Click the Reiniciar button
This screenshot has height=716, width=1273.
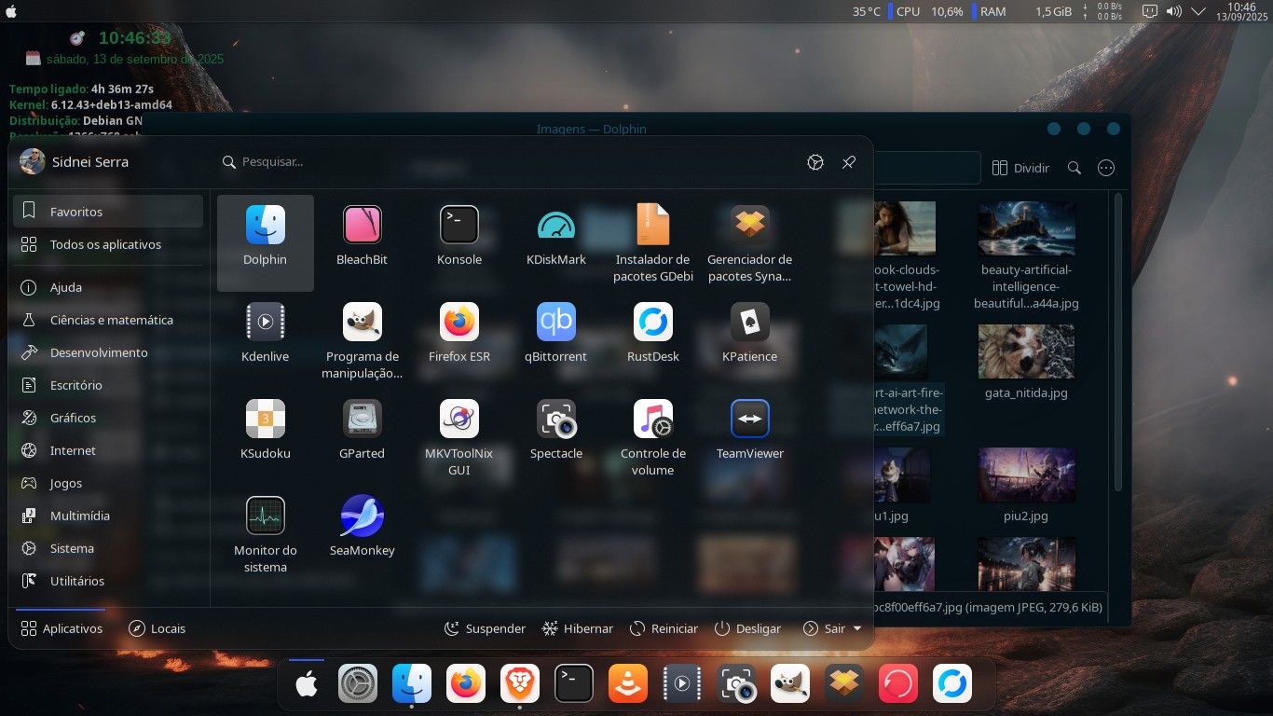click(x=664, y=628)
